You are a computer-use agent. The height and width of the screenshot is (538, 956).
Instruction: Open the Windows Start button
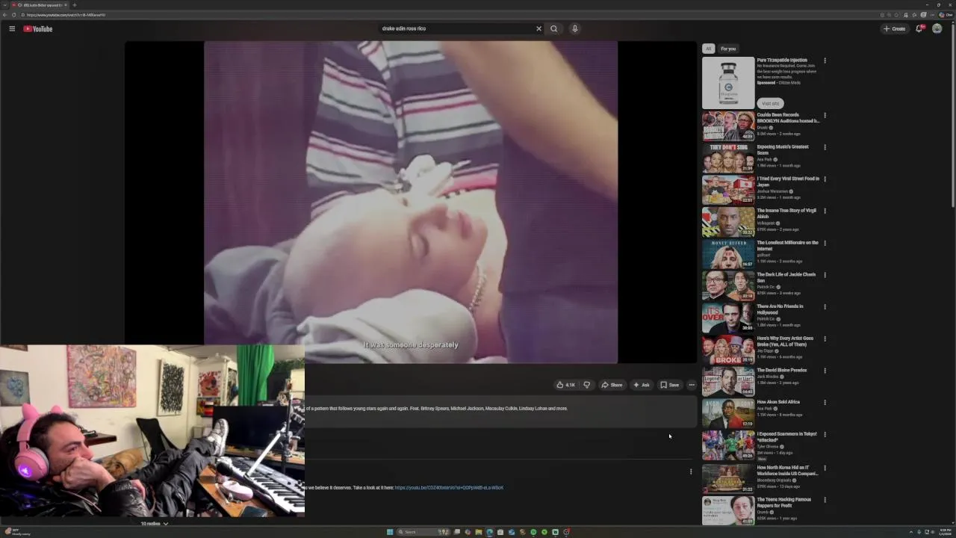point(390,532)
